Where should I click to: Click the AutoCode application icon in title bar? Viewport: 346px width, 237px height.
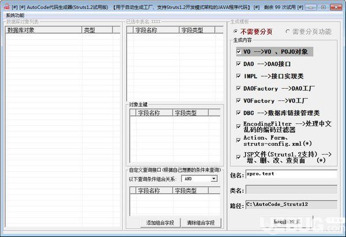pos(6,7)
